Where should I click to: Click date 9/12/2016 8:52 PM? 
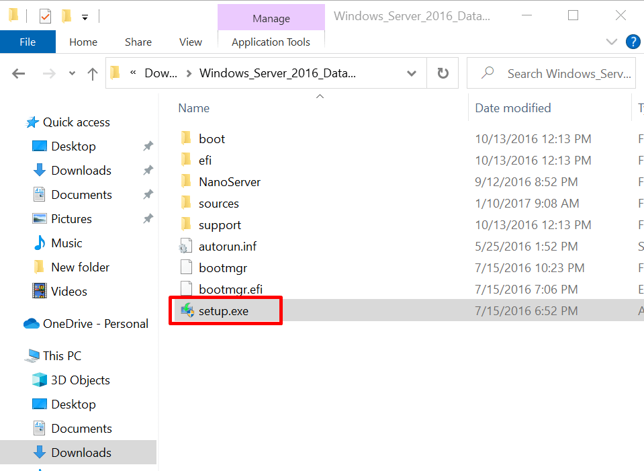pyautogui.click(x=526, y=181)
